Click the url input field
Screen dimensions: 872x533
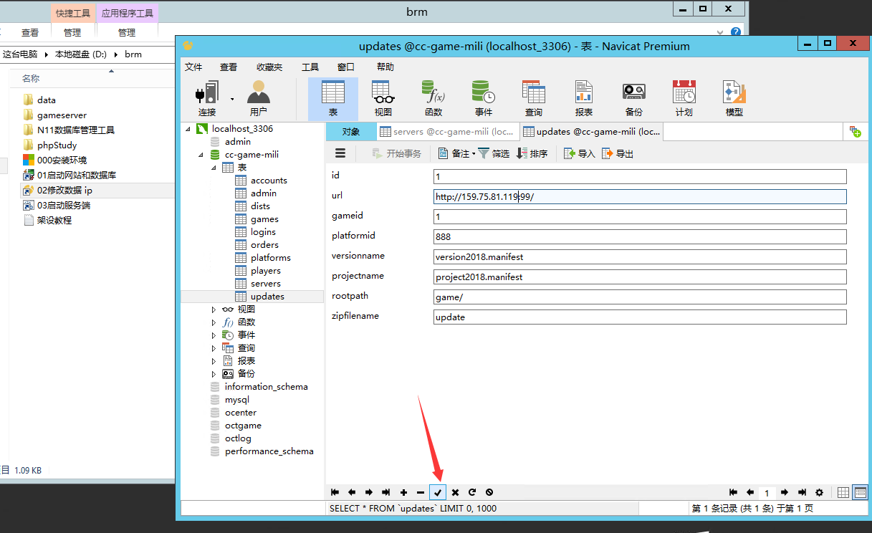click(640, 196)
